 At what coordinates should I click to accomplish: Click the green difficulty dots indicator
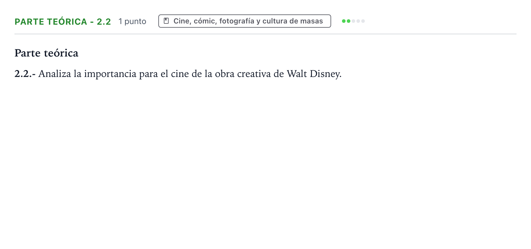(353, 21)
